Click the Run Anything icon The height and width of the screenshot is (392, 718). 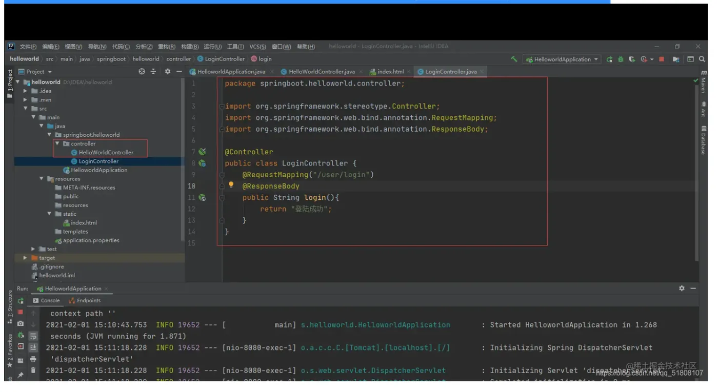[691, 59]
